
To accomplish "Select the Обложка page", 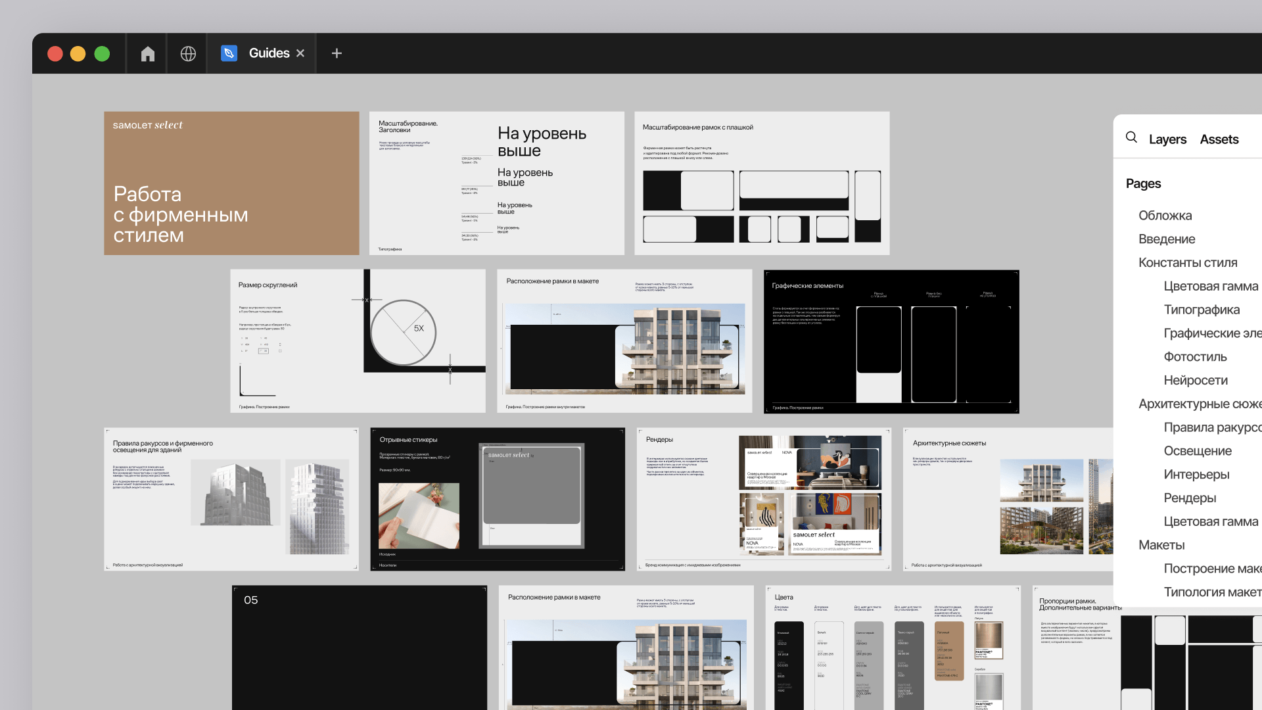I will pyautogui.click(x=1165, y=216).
